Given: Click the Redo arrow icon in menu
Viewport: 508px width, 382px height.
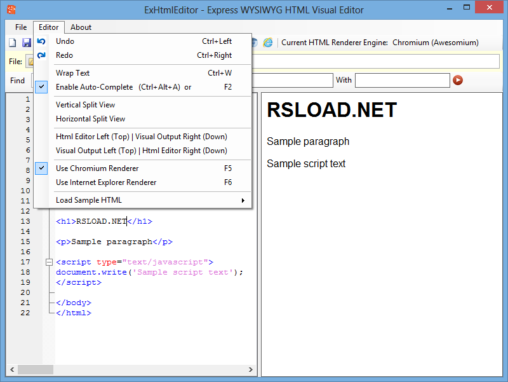Looking at the screenshot, I should 41,55.
